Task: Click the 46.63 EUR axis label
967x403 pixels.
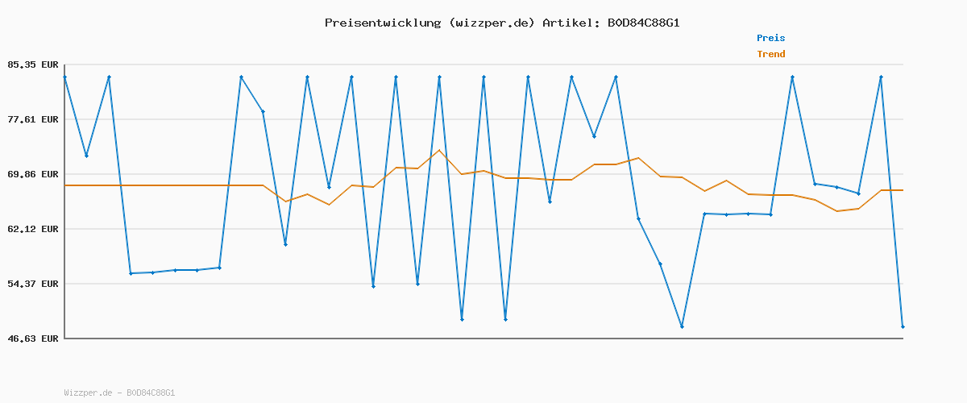Action: coord(34,339)
